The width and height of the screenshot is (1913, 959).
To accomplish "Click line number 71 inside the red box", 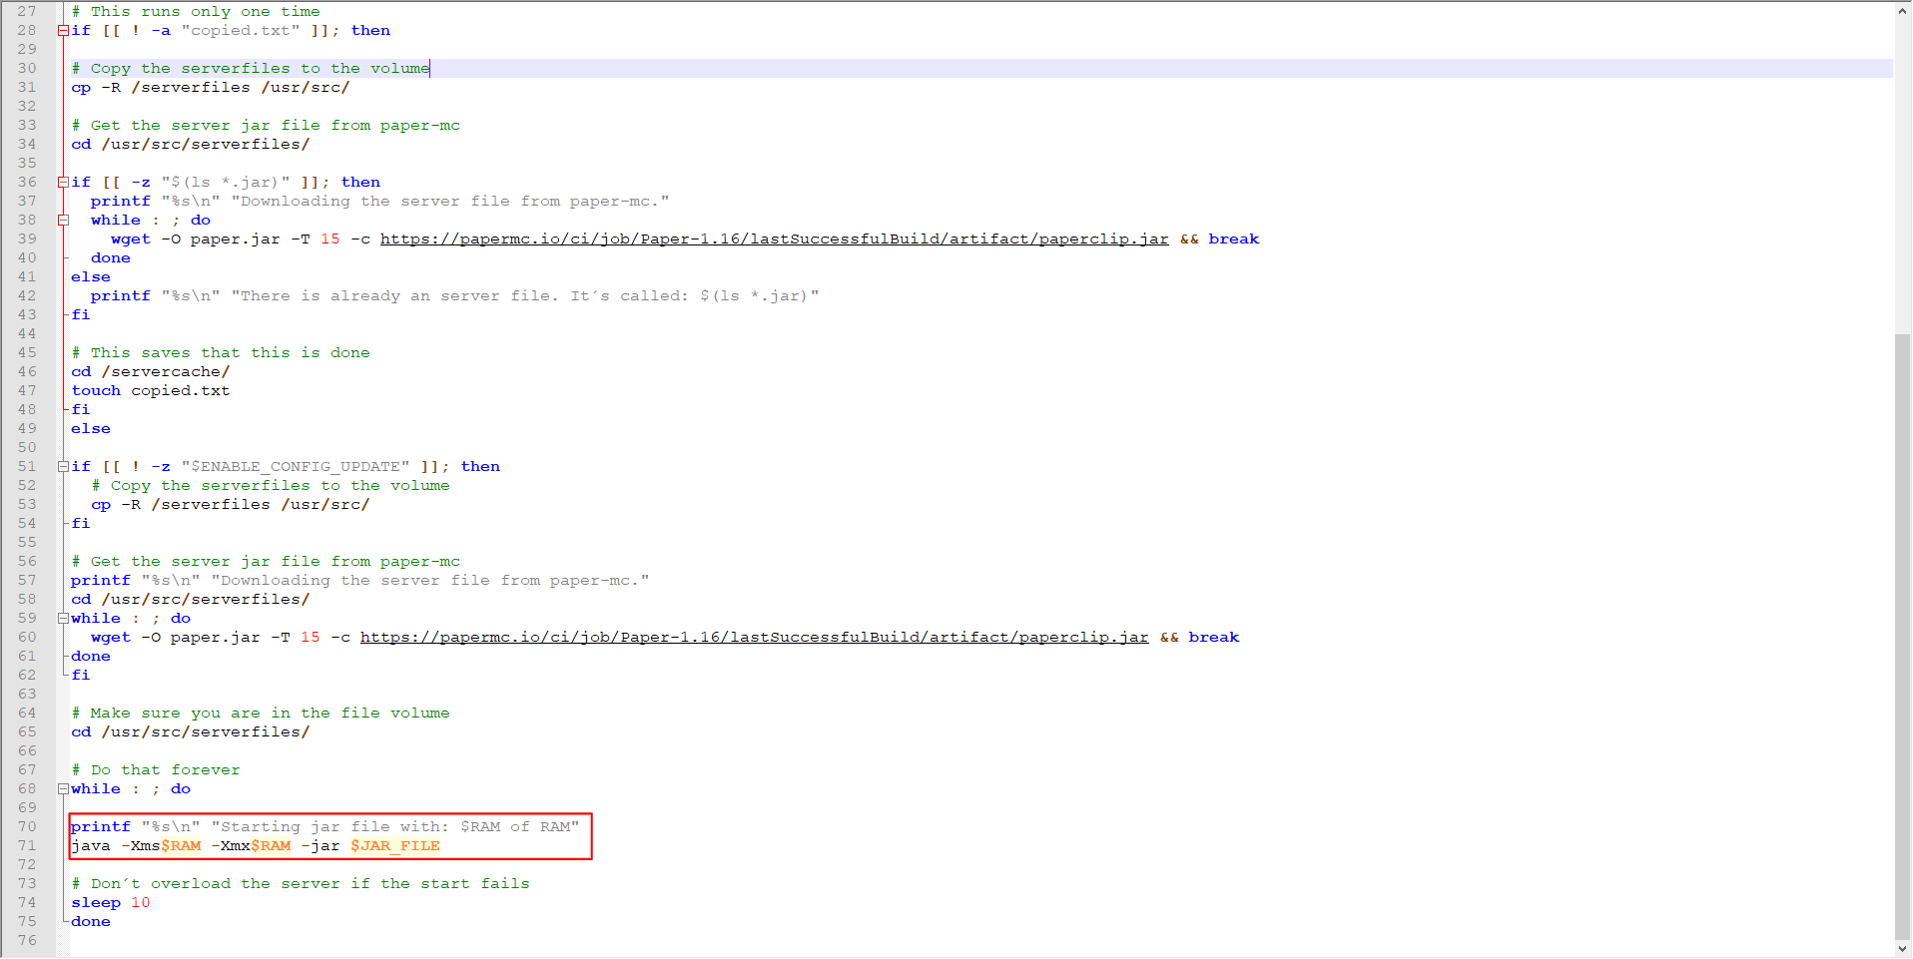I will click(27, 845).
